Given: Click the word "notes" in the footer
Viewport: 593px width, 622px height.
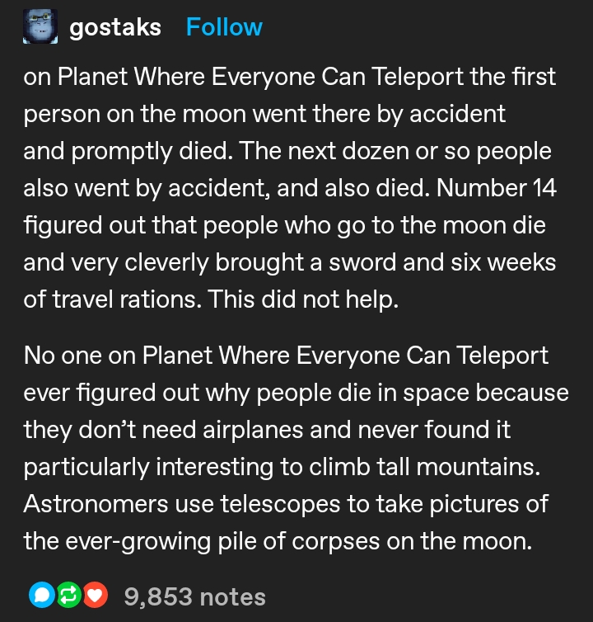Looking at the screenshot, I should pos(232,597).
